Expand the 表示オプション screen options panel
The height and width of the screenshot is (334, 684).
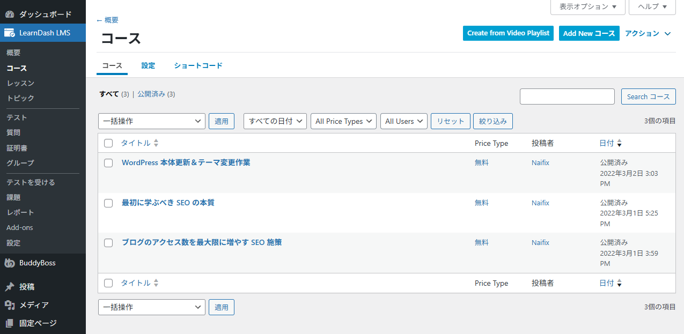(588, 6)
